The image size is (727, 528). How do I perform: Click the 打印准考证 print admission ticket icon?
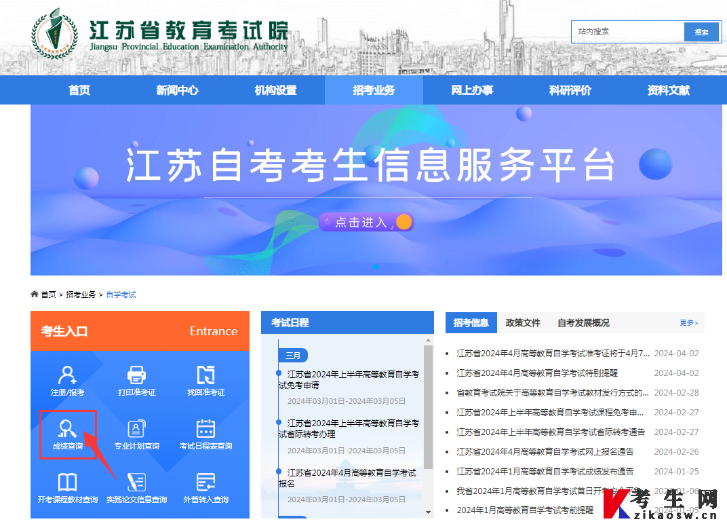138,380
